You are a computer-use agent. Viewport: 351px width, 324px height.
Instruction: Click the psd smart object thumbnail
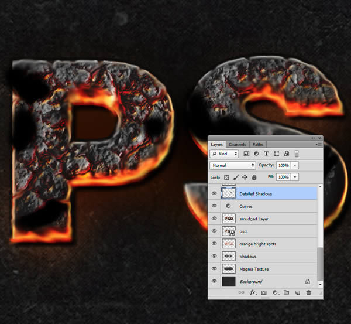229,231
